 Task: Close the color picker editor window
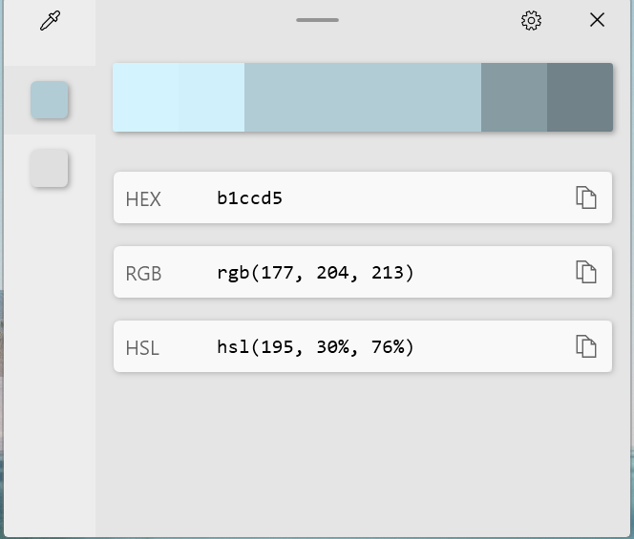(x=597, y=20)
